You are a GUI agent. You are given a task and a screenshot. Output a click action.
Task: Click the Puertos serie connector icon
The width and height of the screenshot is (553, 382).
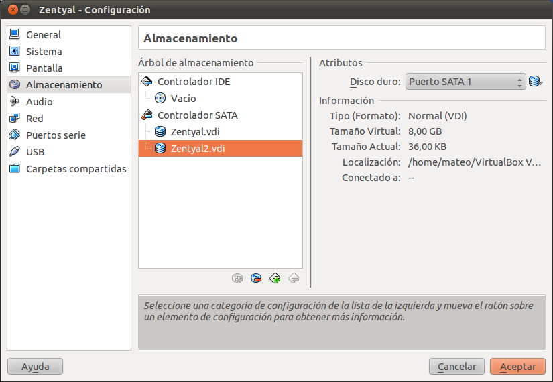(x=15, y=135)
